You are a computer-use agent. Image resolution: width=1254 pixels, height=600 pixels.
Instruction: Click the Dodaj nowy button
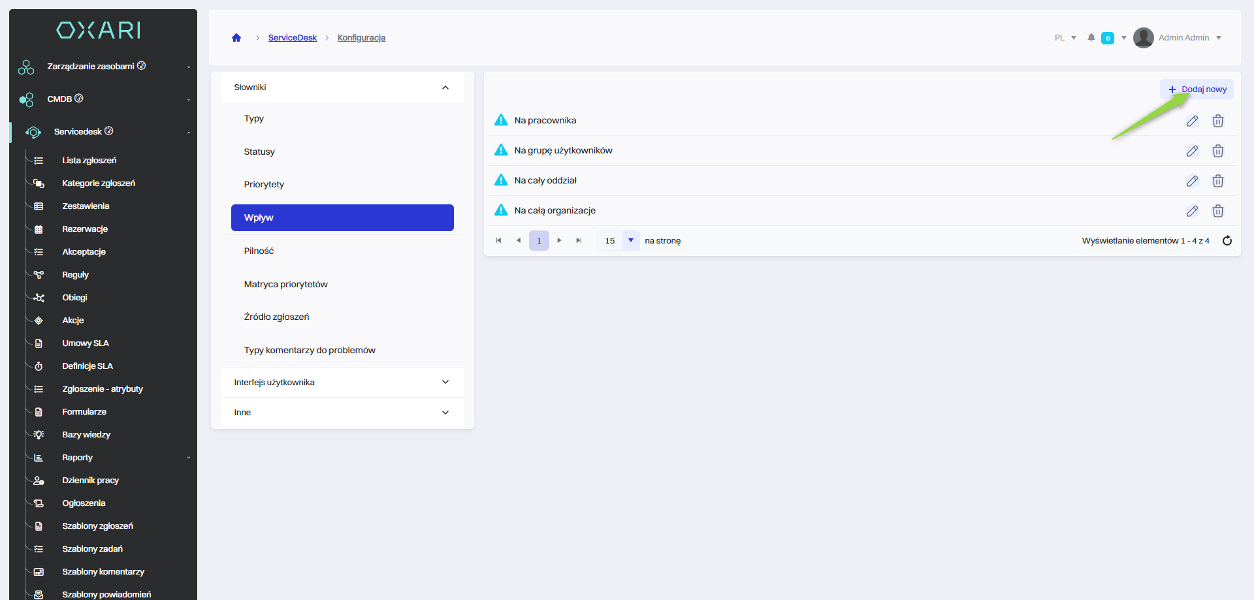click(1197, 89)
